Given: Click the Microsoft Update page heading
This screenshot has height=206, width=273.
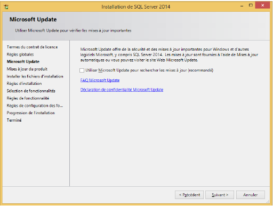Looking at the screenshot, I should [33, 19].
